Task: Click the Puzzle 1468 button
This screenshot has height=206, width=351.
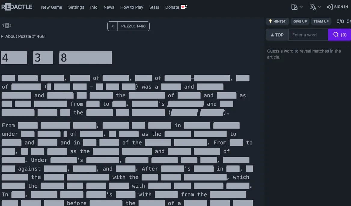Action: pyautogui.click(x=133, y=26)
